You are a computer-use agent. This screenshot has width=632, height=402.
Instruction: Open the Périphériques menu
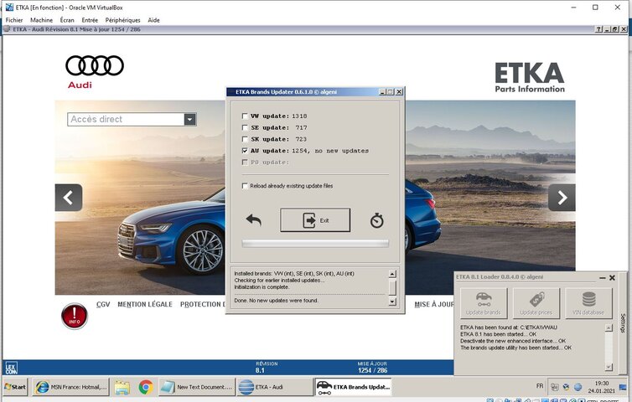coord(123,20)
